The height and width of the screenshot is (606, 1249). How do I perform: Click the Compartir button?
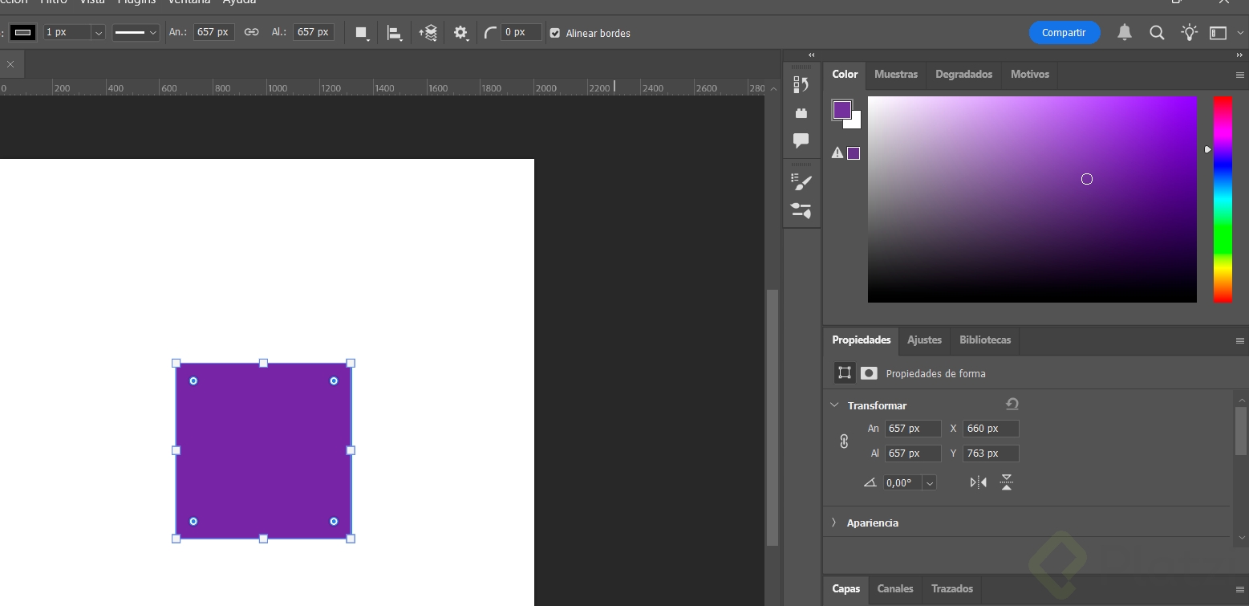click(x=1064, y=33)
